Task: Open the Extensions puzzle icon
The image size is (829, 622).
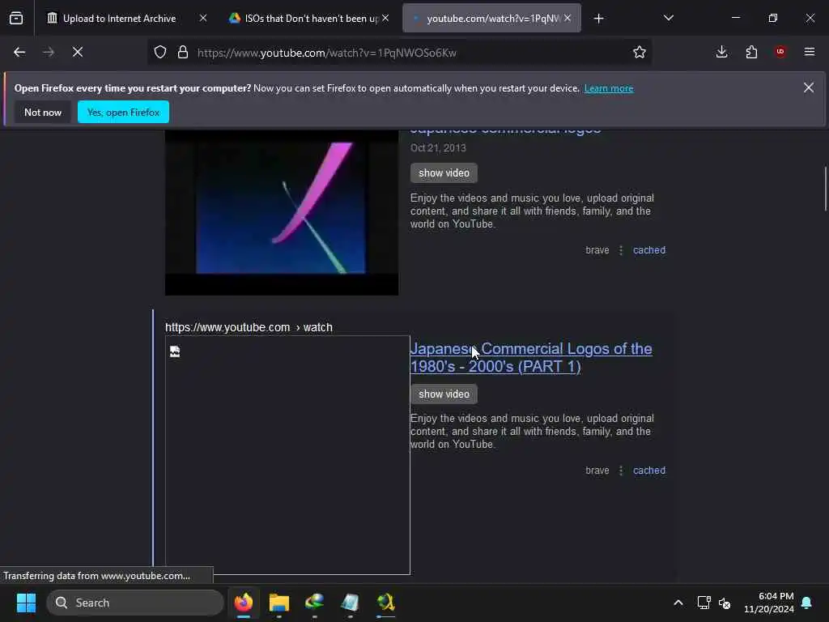Action: [751, 52]
